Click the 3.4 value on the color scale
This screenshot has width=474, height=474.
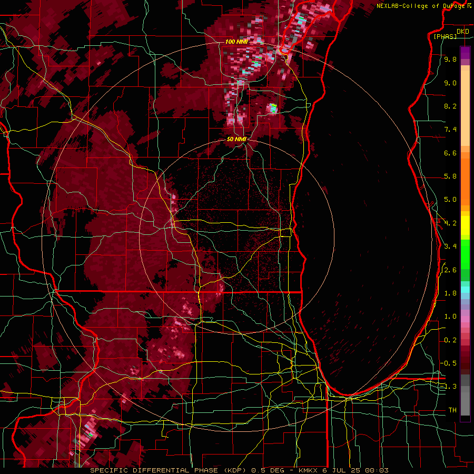tap(450, 246)
